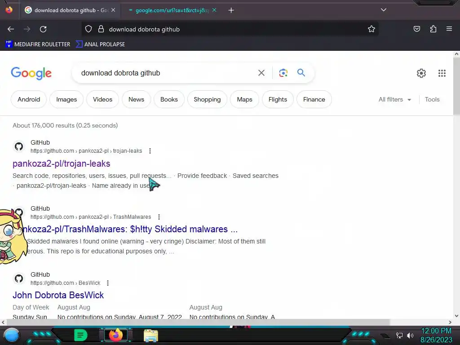Open the volume speaker tray icon

410,335
